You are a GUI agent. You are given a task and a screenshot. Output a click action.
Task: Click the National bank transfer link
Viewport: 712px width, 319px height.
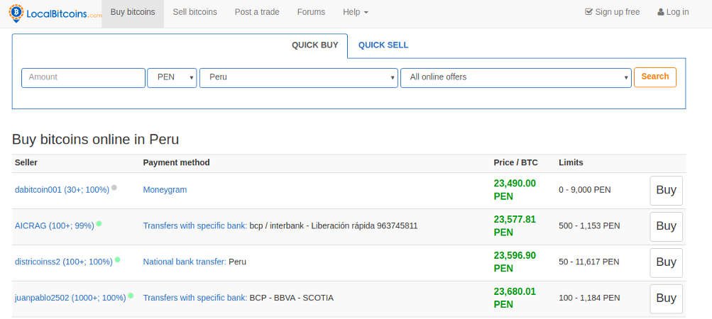pos(185,262)
